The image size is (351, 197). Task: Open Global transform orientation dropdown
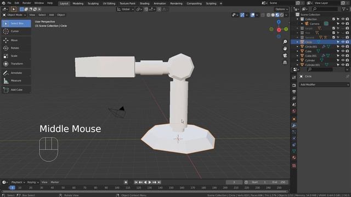tap(125, 9)
